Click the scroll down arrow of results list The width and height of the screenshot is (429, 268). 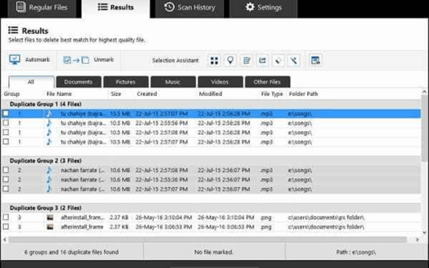pos(424,232)
